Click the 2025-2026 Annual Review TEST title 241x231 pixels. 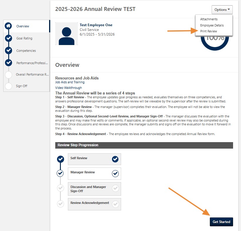[95, 9]
